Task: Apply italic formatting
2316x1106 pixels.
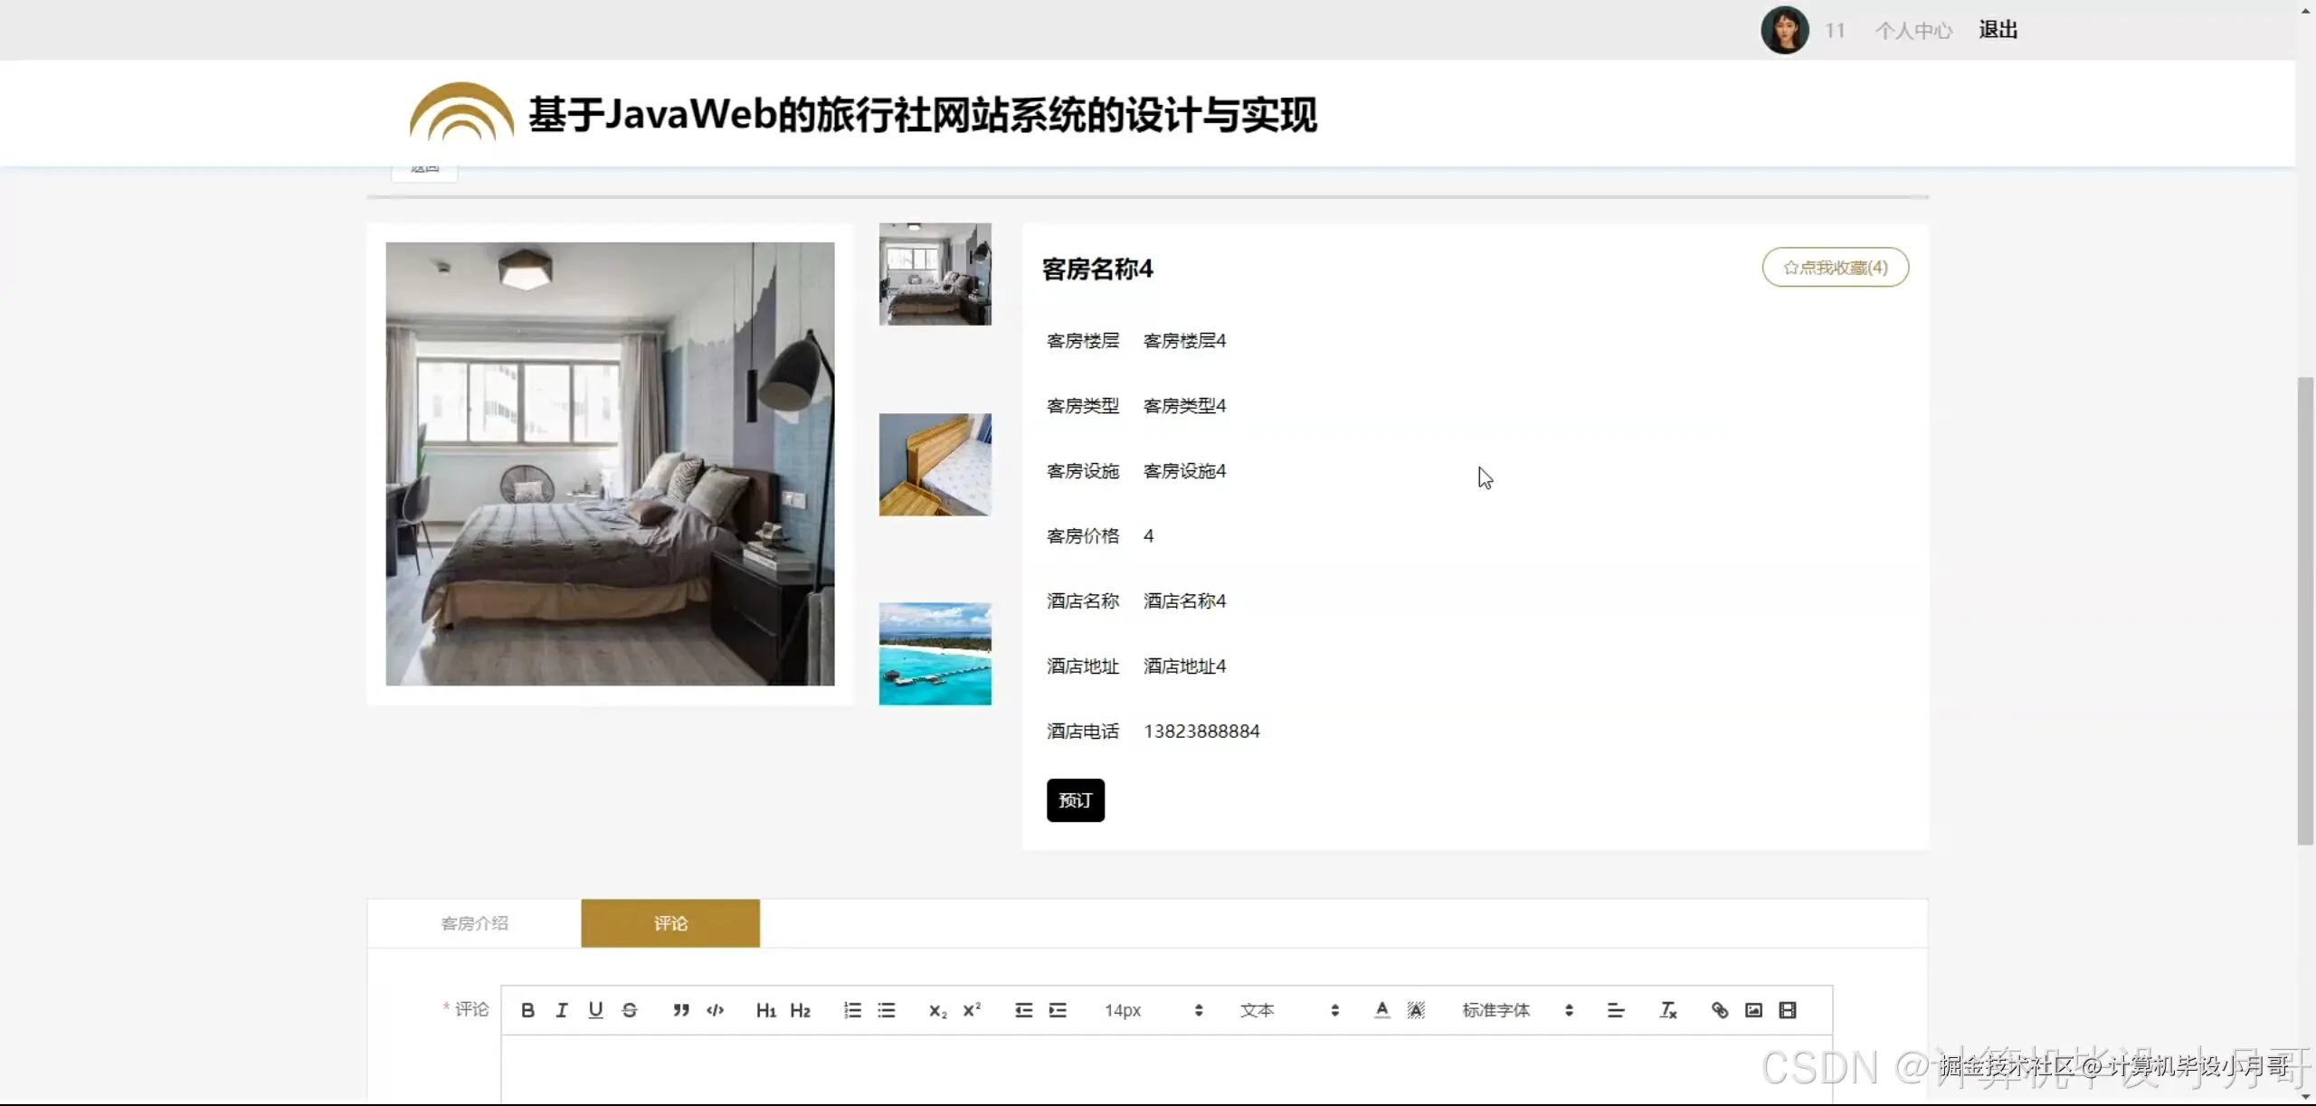Action: (562, 1010)
